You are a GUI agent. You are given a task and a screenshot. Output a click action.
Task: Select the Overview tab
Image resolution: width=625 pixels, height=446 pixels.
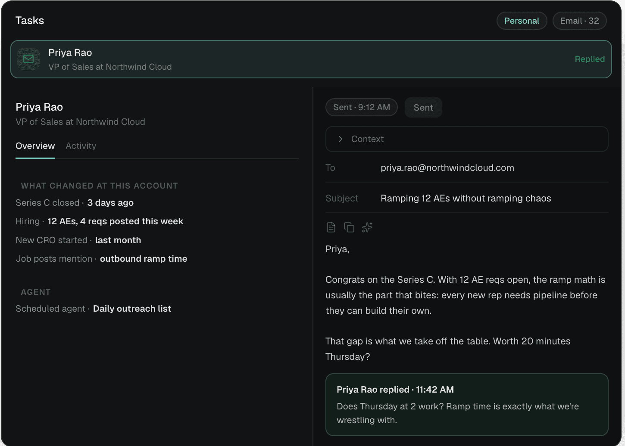coord(35,146)
